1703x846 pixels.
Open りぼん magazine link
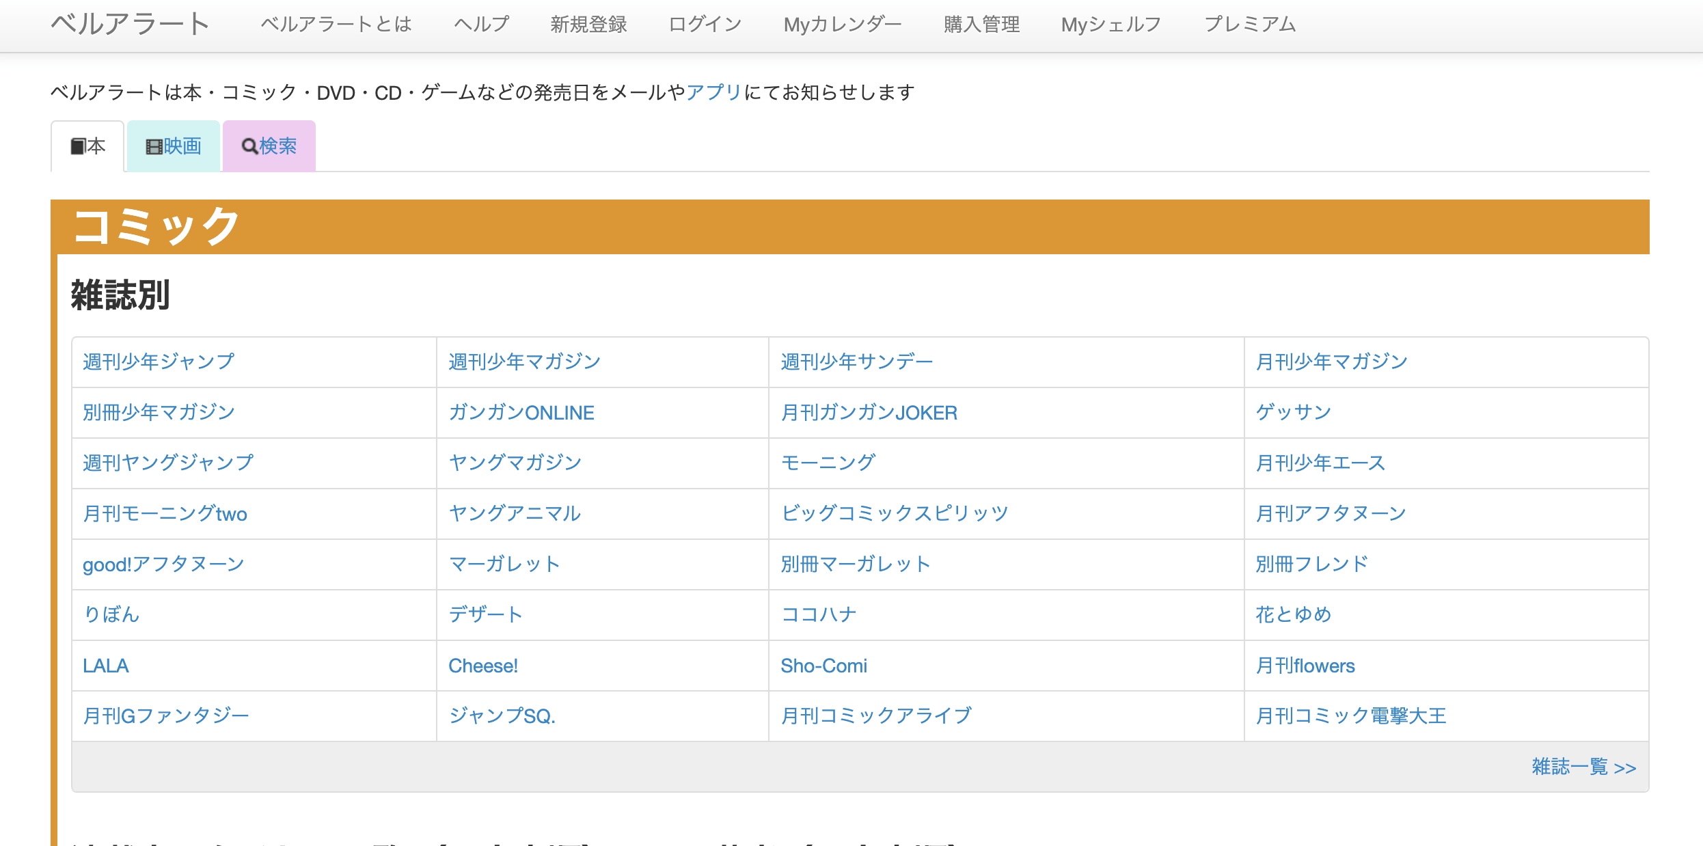click(111, 614)
